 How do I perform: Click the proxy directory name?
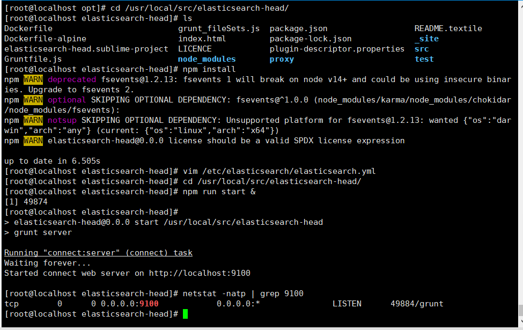click(x=282, y=59)
